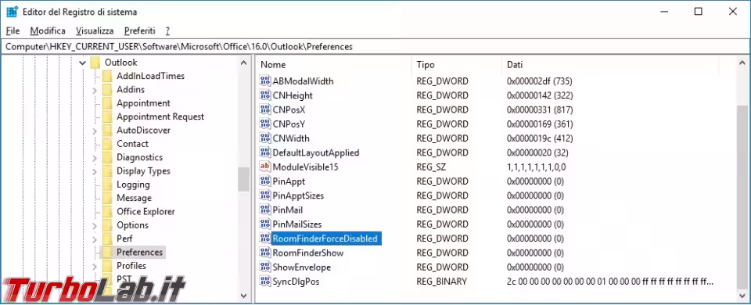Click the PinAppt value icon
Image resolution: width=751 pixels, height=305 pixels.
pyautogui.click(x=265, y=181)
